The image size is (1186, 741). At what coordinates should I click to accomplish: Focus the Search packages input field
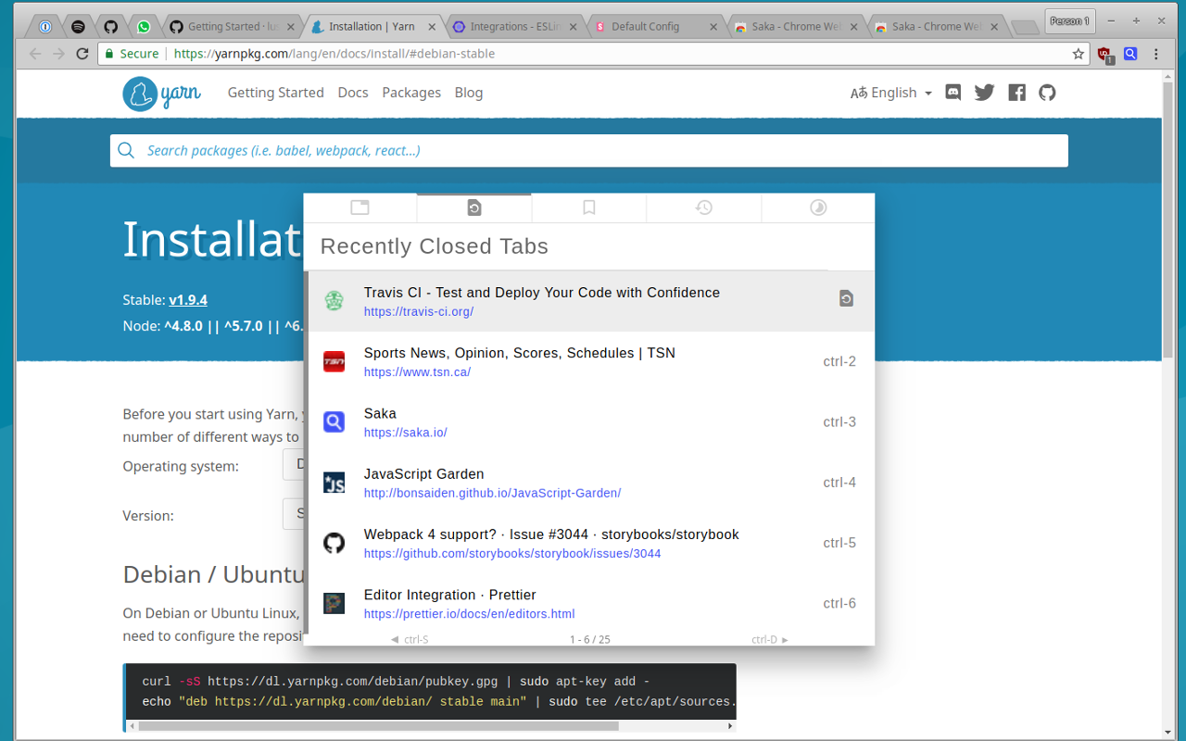tap(589, 151)
